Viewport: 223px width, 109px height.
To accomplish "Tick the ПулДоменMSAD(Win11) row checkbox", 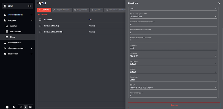I will pos(40,32).
